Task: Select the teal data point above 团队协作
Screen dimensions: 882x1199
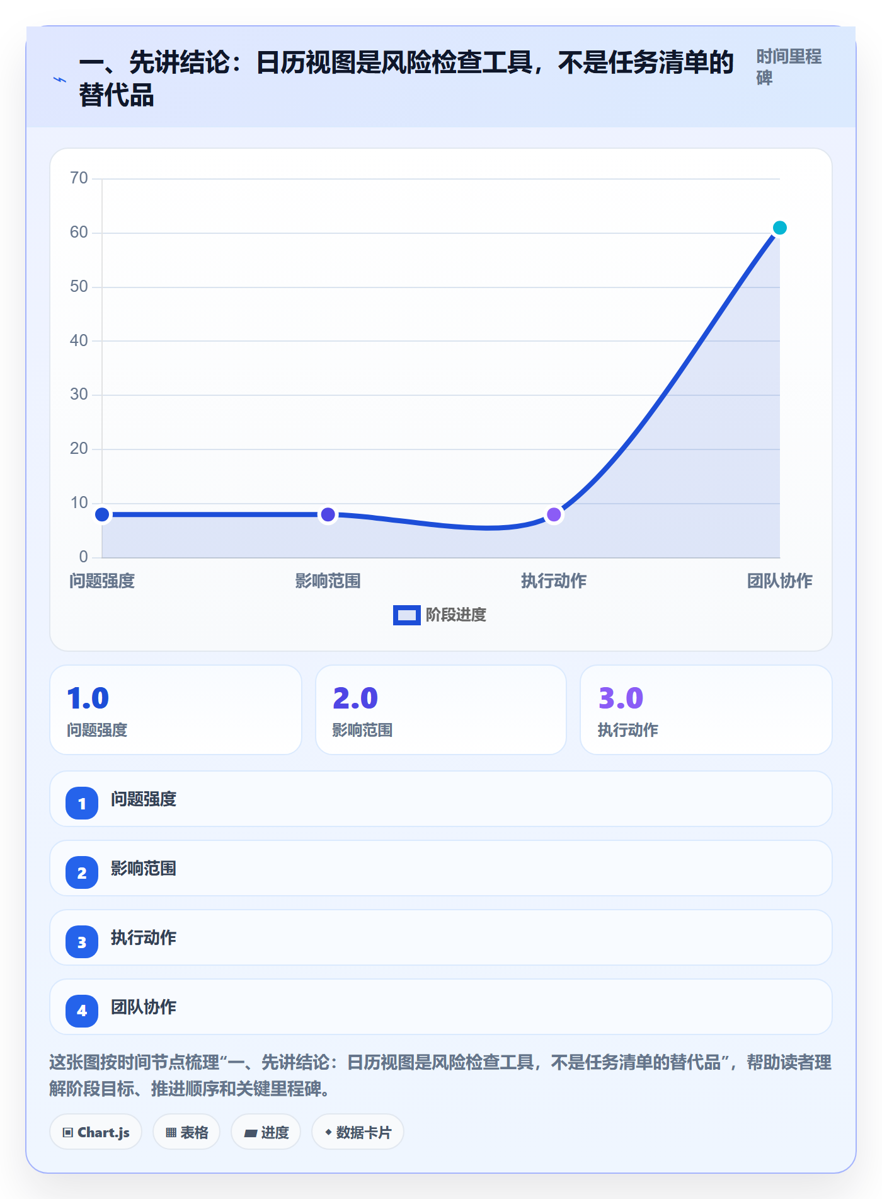Action: click(x=779, y=228)
